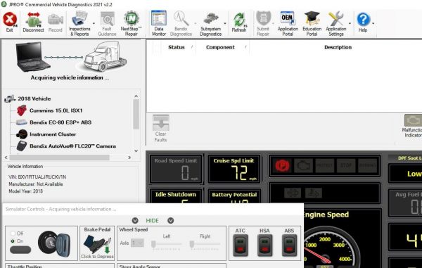The image size is (422, 268).
Task: Click the Description column header
Action: pos(338,47)
